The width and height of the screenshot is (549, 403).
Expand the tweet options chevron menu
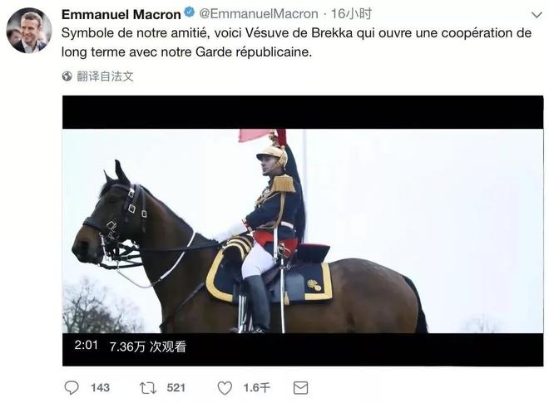tap(537, 15)
